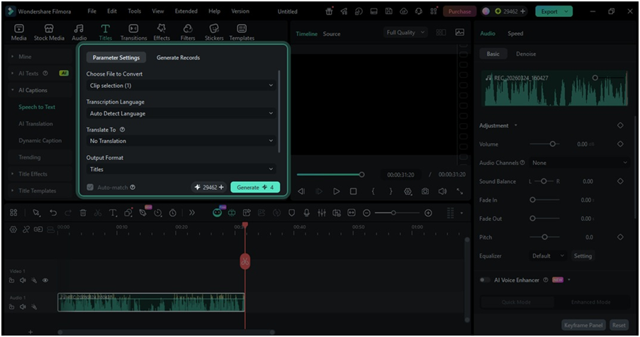
Task: Open the Stickers tab
Action: 214,32
